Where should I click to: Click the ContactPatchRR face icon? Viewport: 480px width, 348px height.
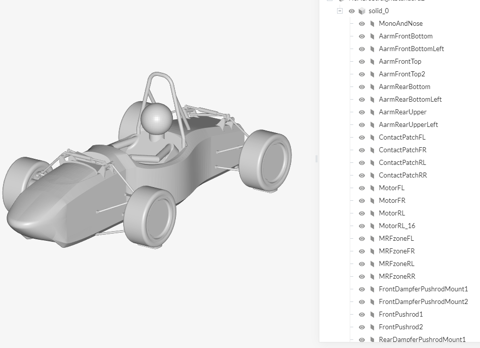click(x=372, y=176)
